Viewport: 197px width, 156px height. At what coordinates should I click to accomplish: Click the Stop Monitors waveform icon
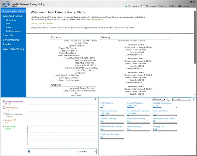click(126, 6)
